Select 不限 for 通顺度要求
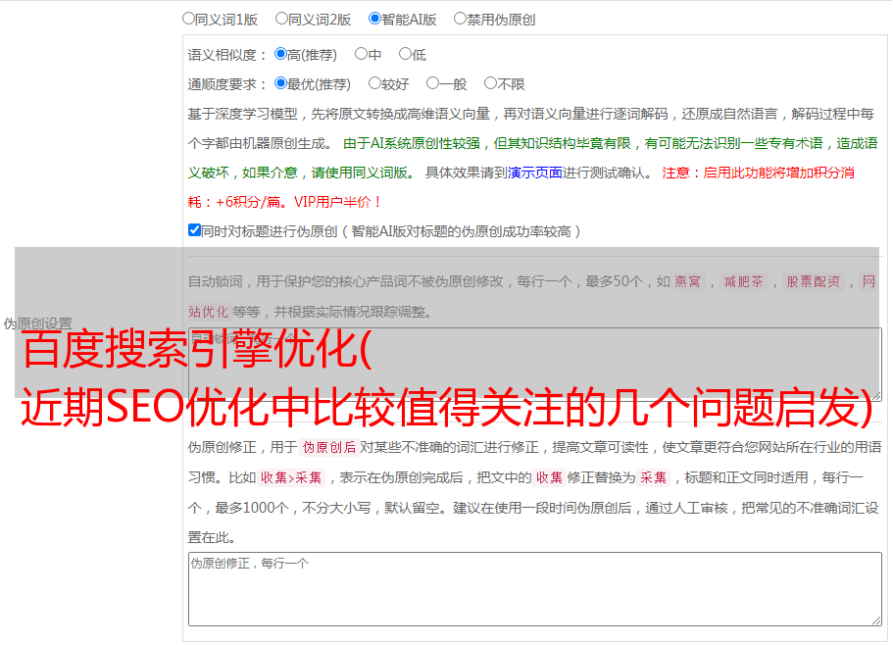 pyautogui.click(x=490, y=83)
